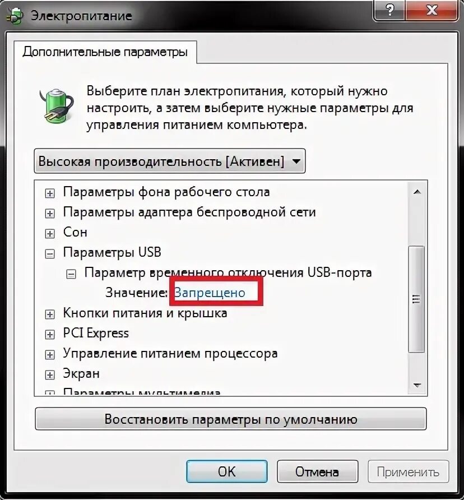Click the green battery power plan icon
464x500 pixels.
57,106
